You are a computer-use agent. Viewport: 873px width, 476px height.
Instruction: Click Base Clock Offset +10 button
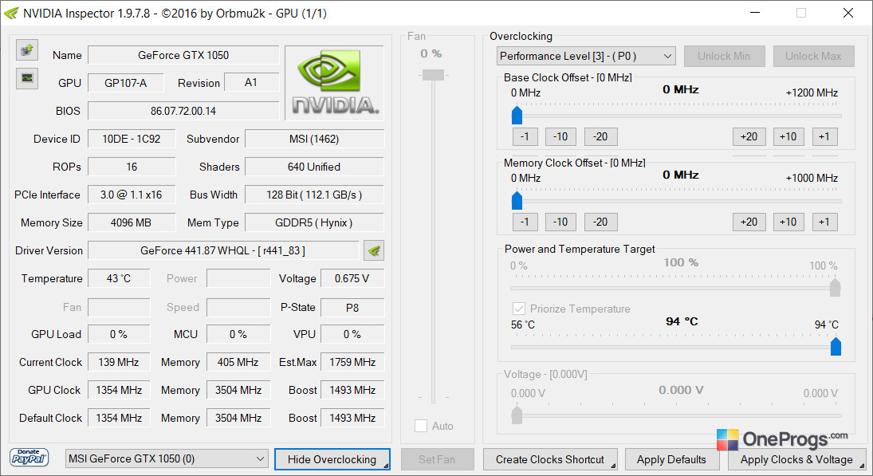tap(788, 136)
